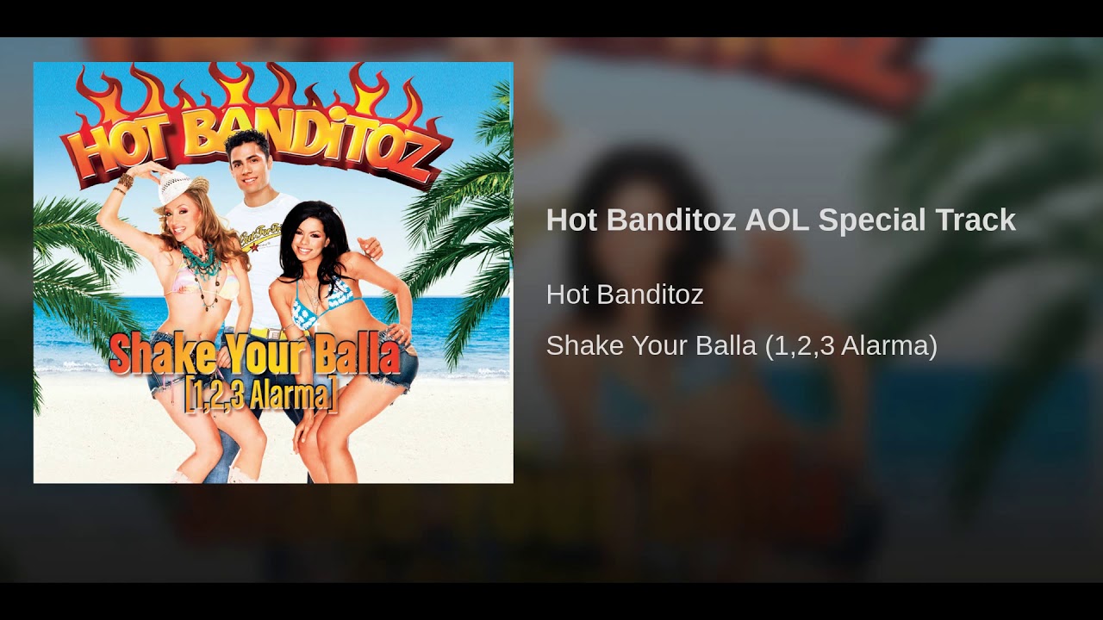Click the Hot Banditoz album cover artwork

(x=273, y=272)
